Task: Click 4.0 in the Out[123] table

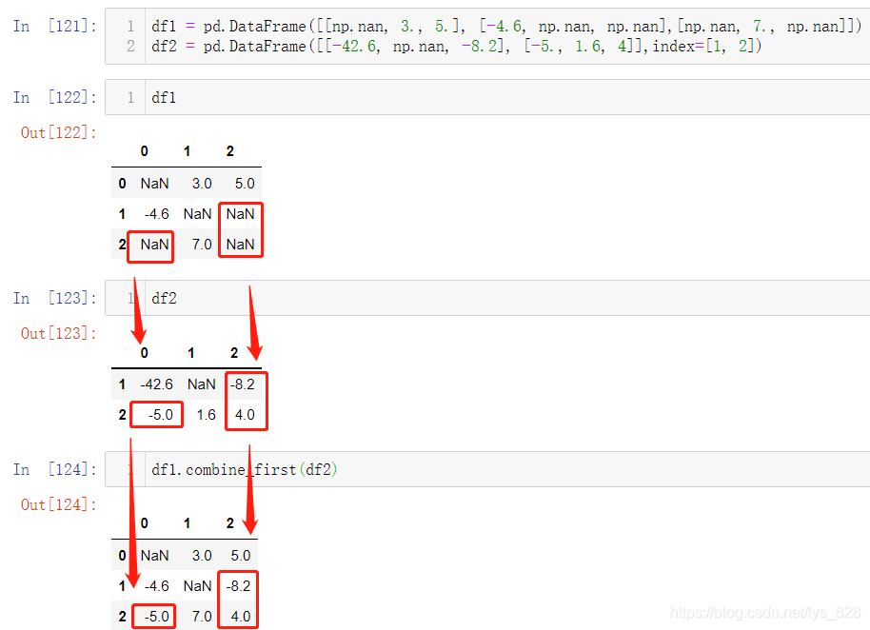Action: click(245, 415)
